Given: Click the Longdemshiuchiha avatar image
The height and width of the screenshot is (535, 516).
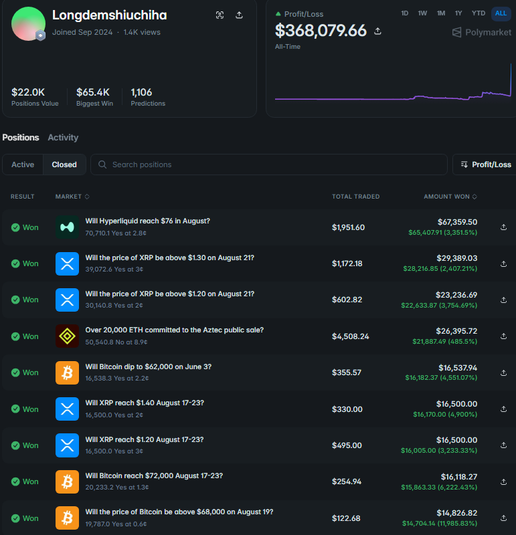Looking at the screenshot, I should point(28,23).
